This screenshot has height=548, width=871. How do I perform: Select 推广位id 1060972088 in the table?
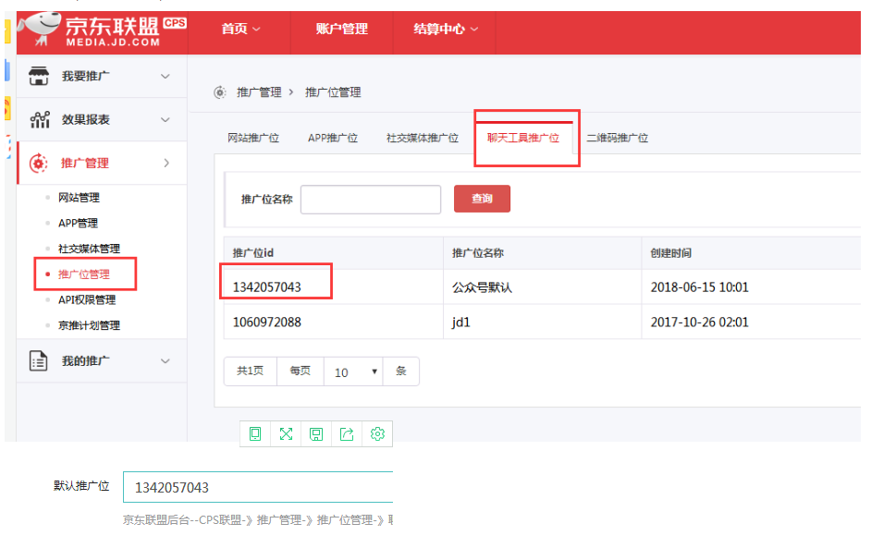[x=266, y=322]
